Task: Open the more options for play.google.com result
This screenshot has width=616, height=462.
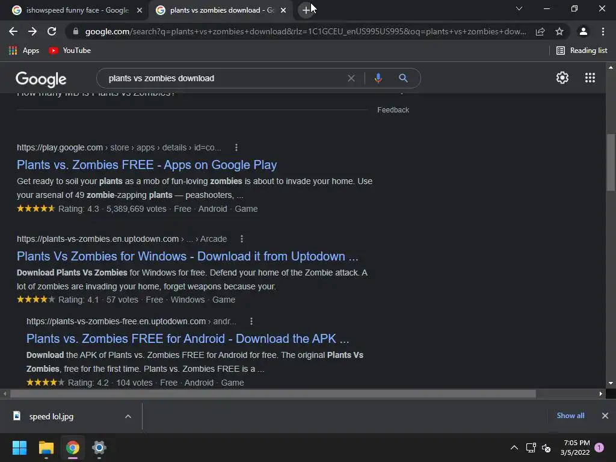Action: pos(236,147)
